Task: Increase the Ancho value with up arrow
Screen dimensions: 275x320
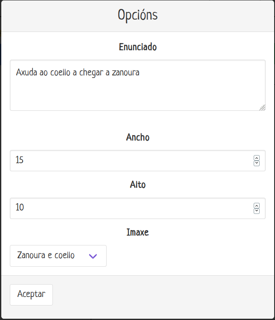Action: pos(257,158)
